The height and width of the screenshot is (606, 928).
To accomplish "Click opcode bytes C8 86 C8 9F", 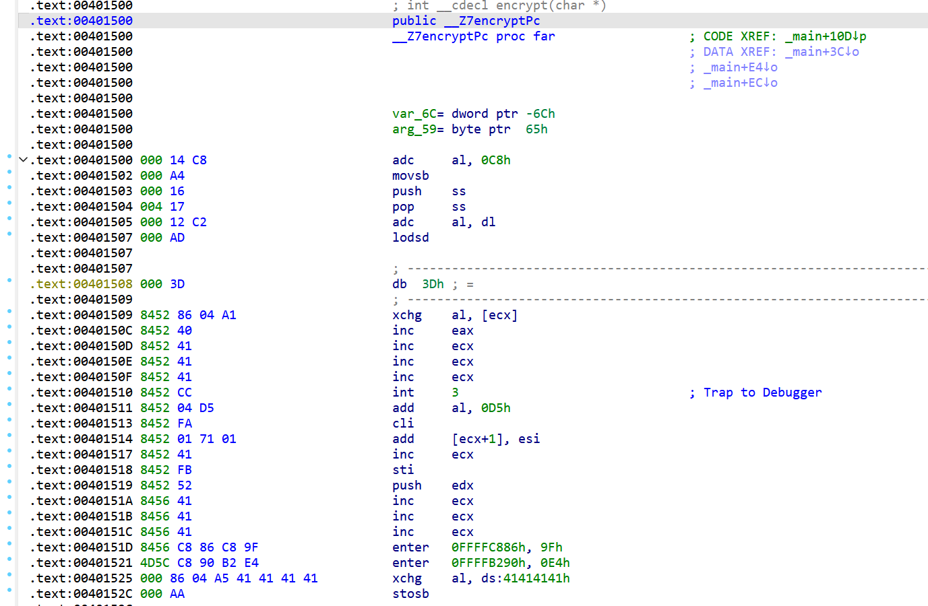I will pos(218,547).
